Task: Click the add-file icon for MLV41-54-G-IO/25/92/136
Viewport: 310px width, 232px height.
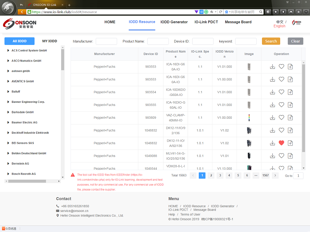Action: 290,156
